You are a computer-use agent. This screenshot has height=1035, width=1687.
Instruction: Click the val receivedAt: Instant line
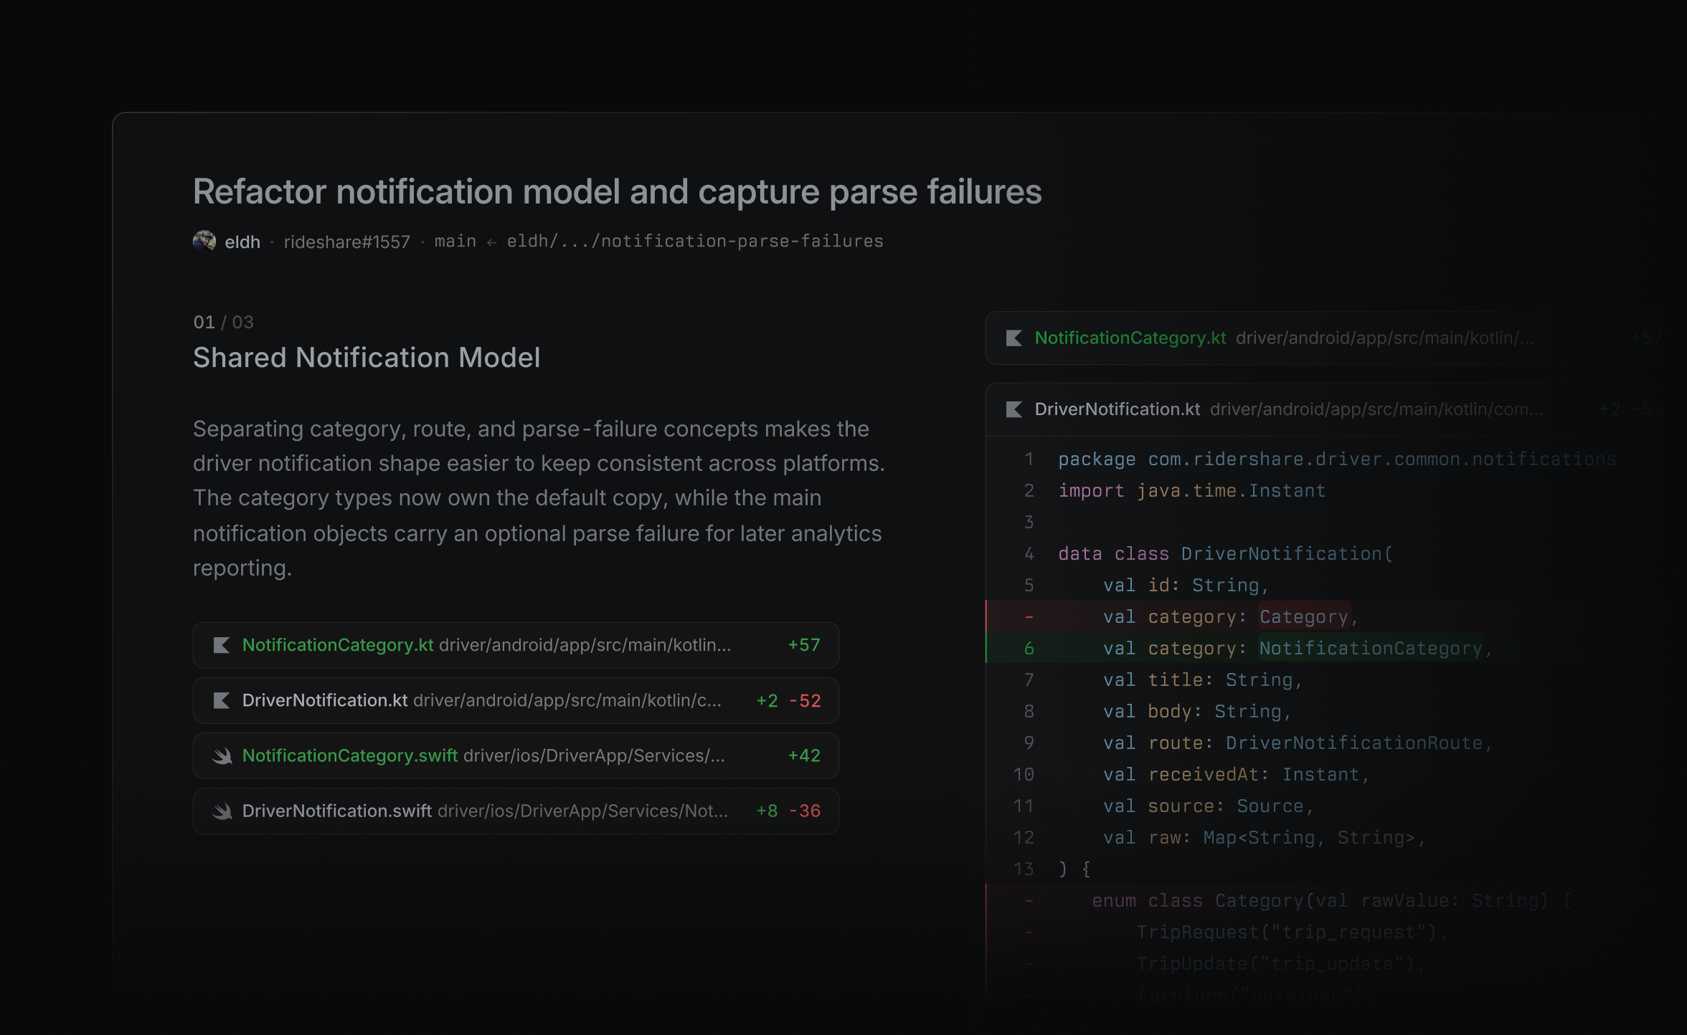[x=1236, y=775]
